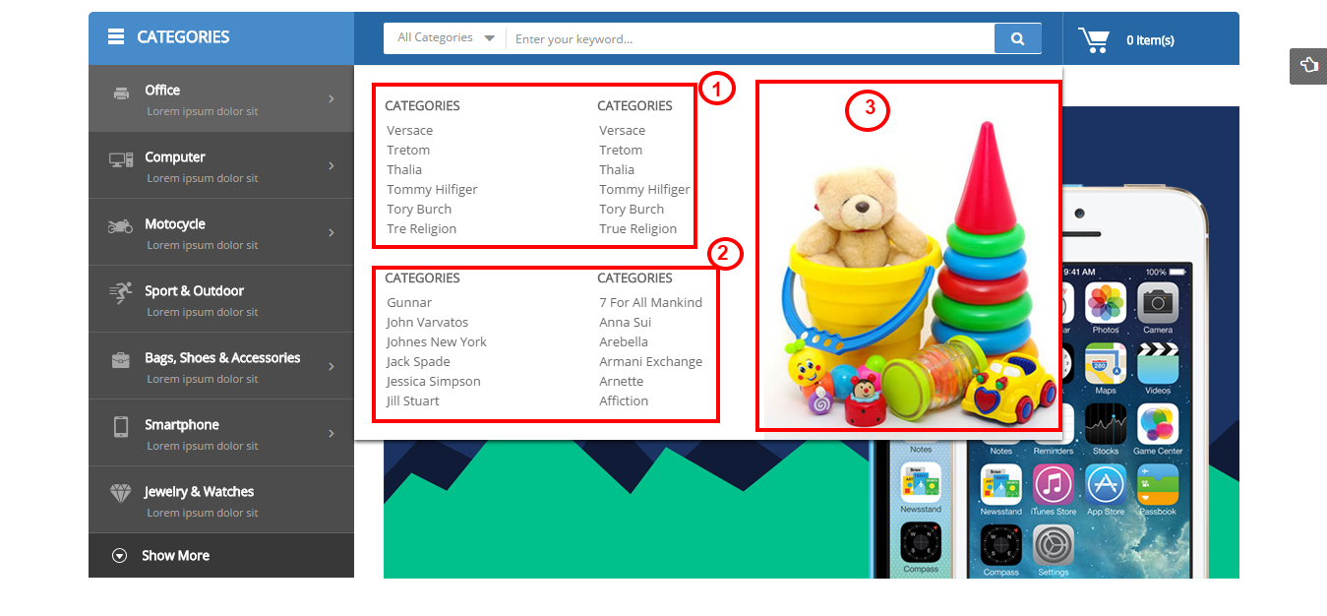
Task: Open the shopping cart icon
Action: pyautogui.click(x=1094, y=40)
